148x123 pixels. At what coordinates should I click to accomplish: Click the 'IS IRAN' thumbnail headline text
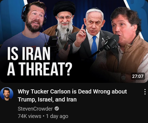point(29,54)
